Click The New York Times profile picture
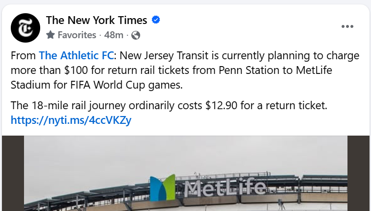The height and width of the screenshot is (211, 371). 25,27
